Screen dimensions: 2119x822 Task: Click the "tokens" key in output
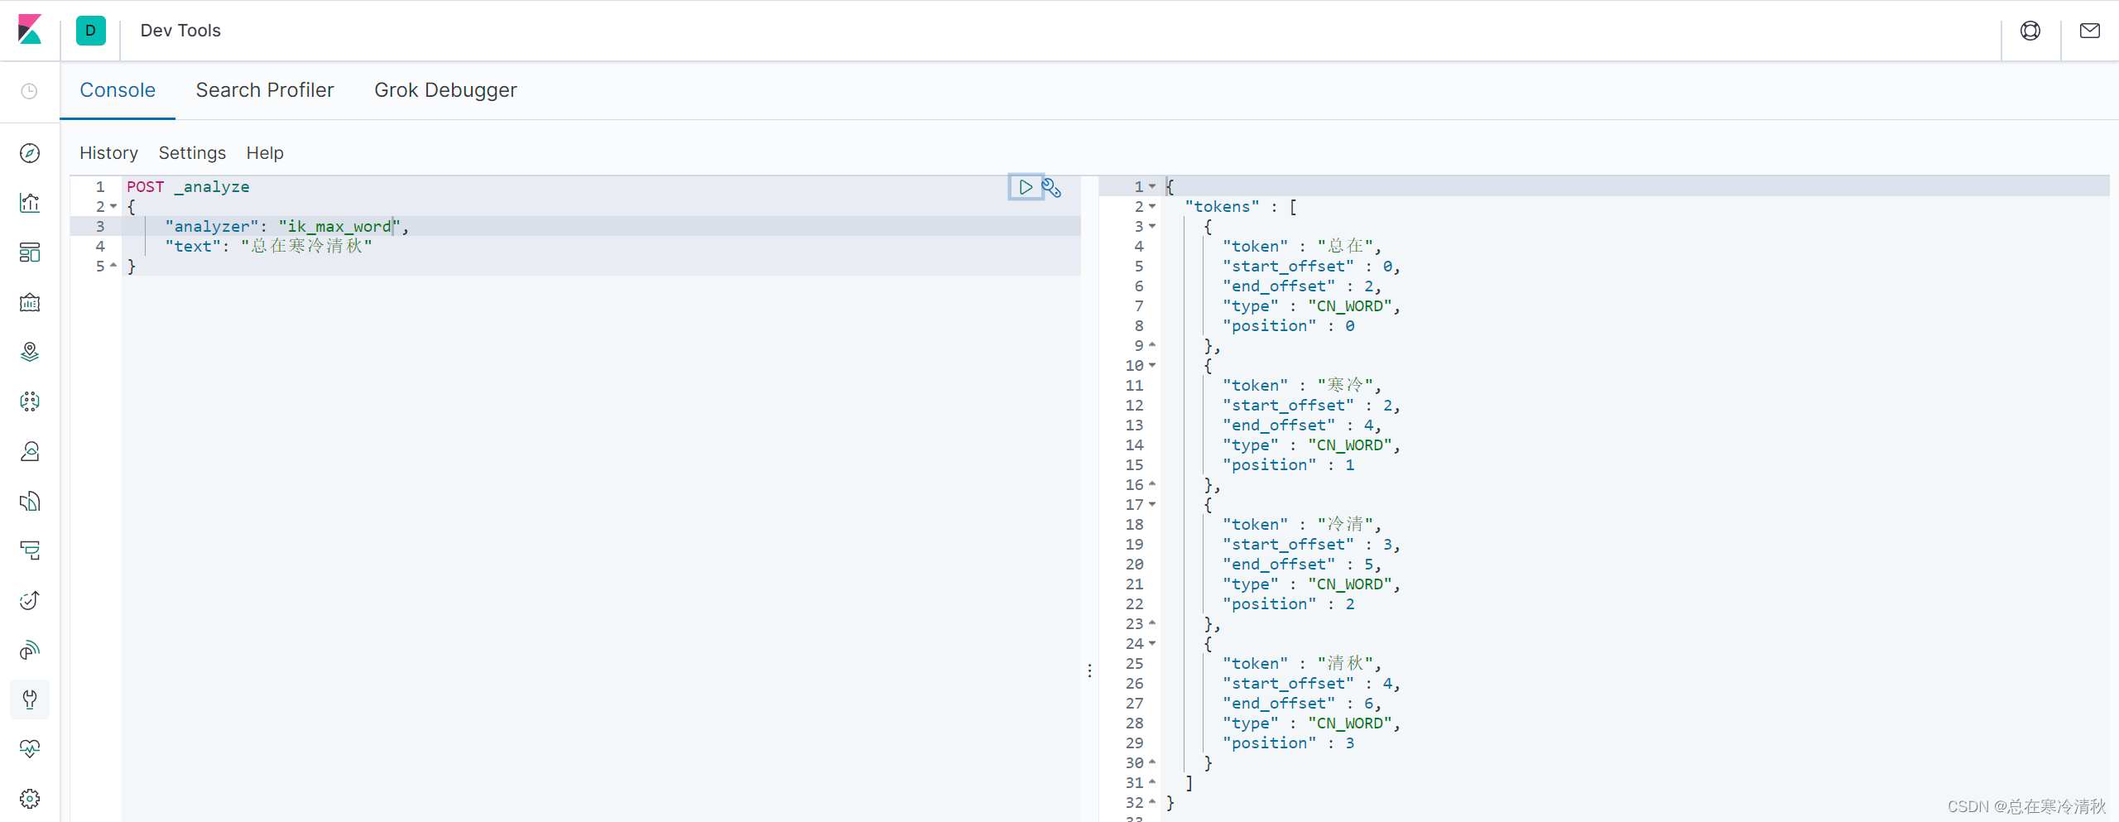(1222, 206)
